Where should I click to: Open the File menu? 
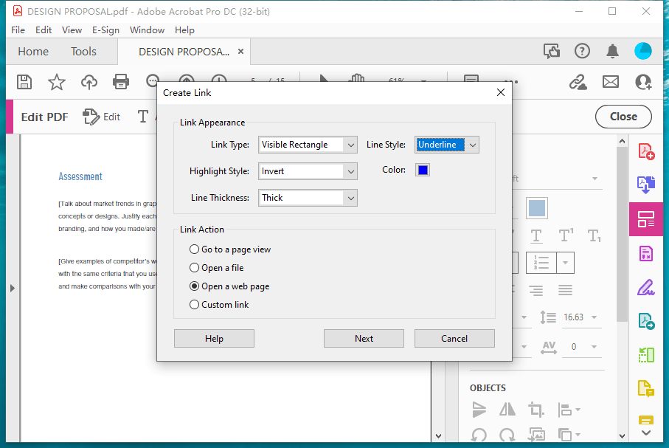(x=18, y=30)
